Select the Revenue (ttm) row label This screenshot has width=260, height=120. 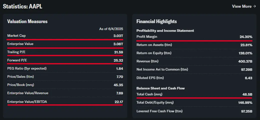(x=147, y=61)
